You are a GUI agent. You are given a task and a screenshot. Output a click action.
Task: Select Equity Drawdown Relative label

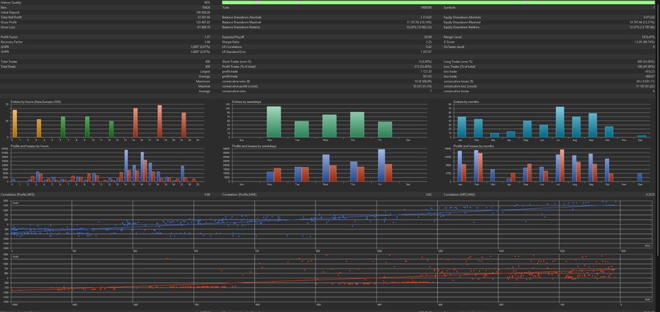(x=461, y=27)
